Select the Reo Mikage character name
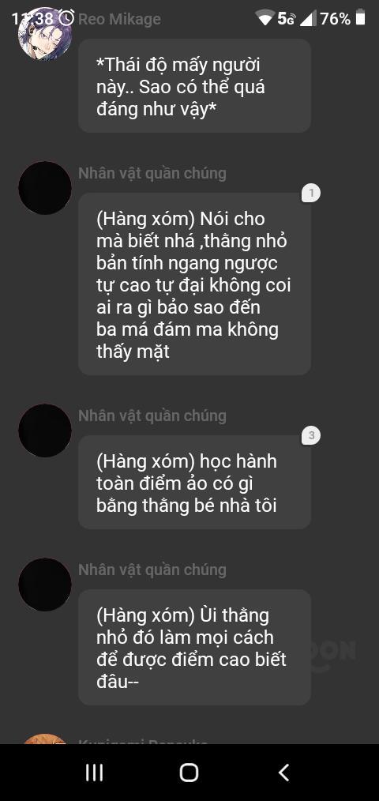Screen dimensions: 379x801 (119, 20)
